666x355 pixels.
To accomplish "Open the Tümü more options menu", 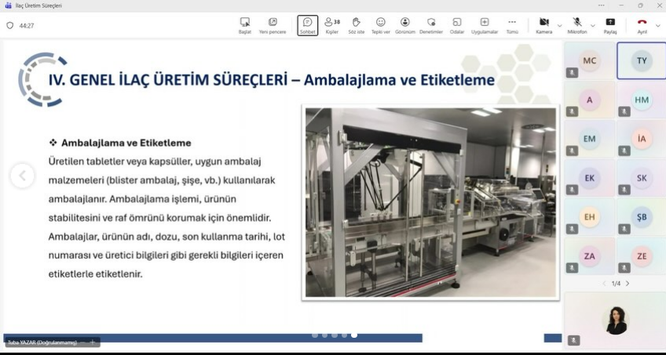I will (x=512, y=25).
